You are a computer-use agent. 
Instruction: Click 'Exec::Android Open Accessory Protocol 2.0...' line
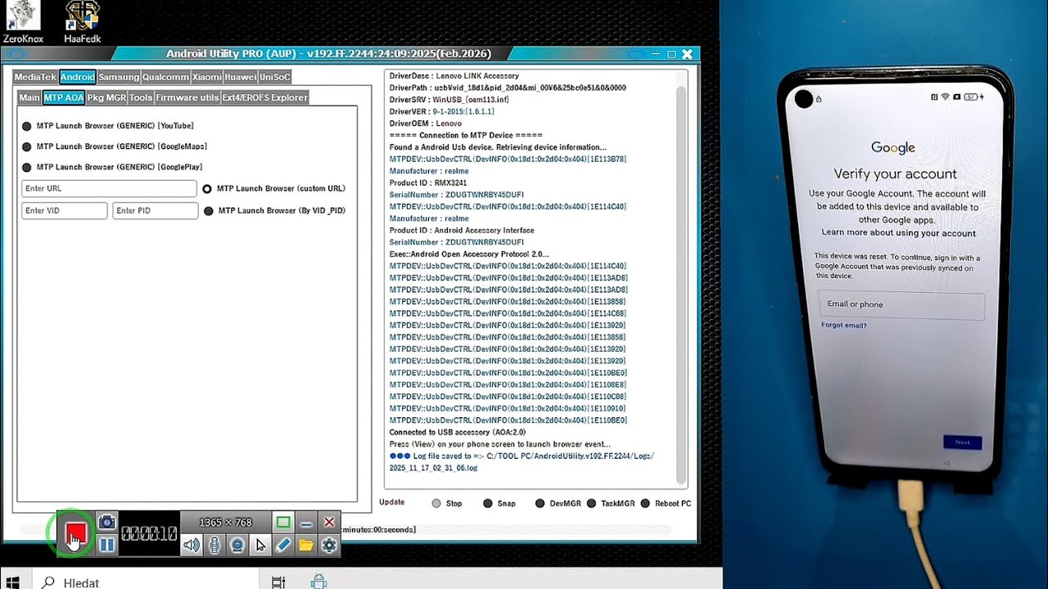click(469, 254)
